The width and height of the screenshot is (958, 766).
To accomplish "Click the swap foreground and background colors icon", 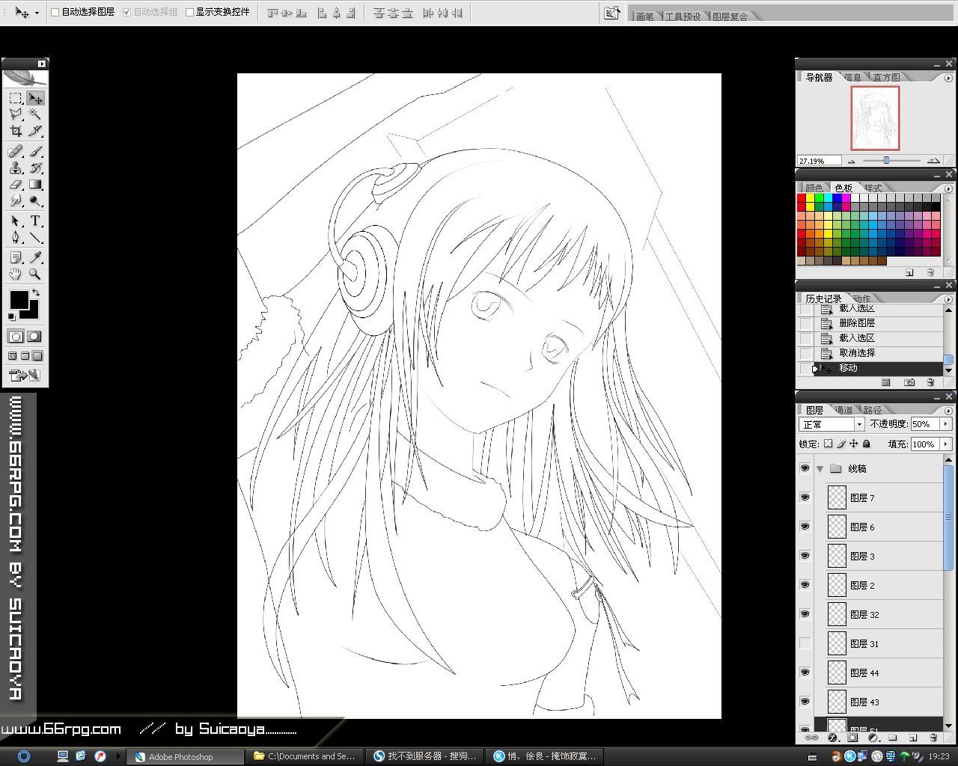I will click(35, 292).
